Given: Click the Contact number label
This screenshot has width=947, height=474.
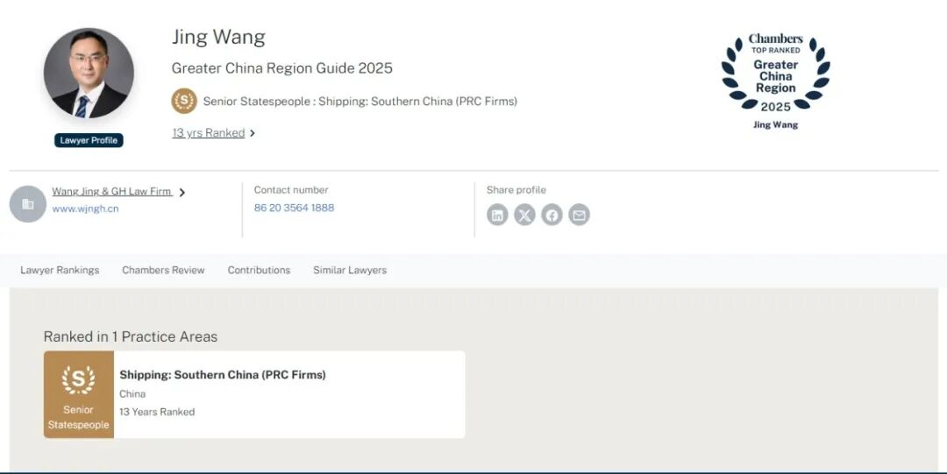Looking at the screenshot, I should pyautogui.click(x=291, y=189).
